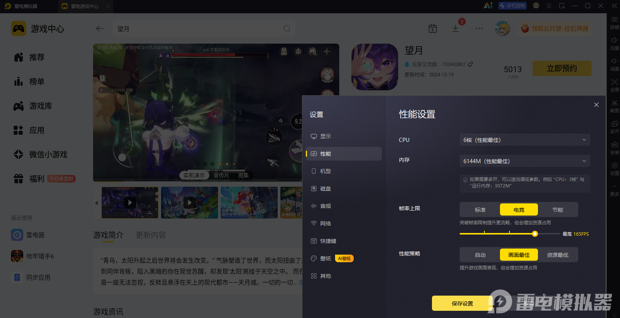
Task: Click the 按键 keymapping icon
Action: point(614,22)
